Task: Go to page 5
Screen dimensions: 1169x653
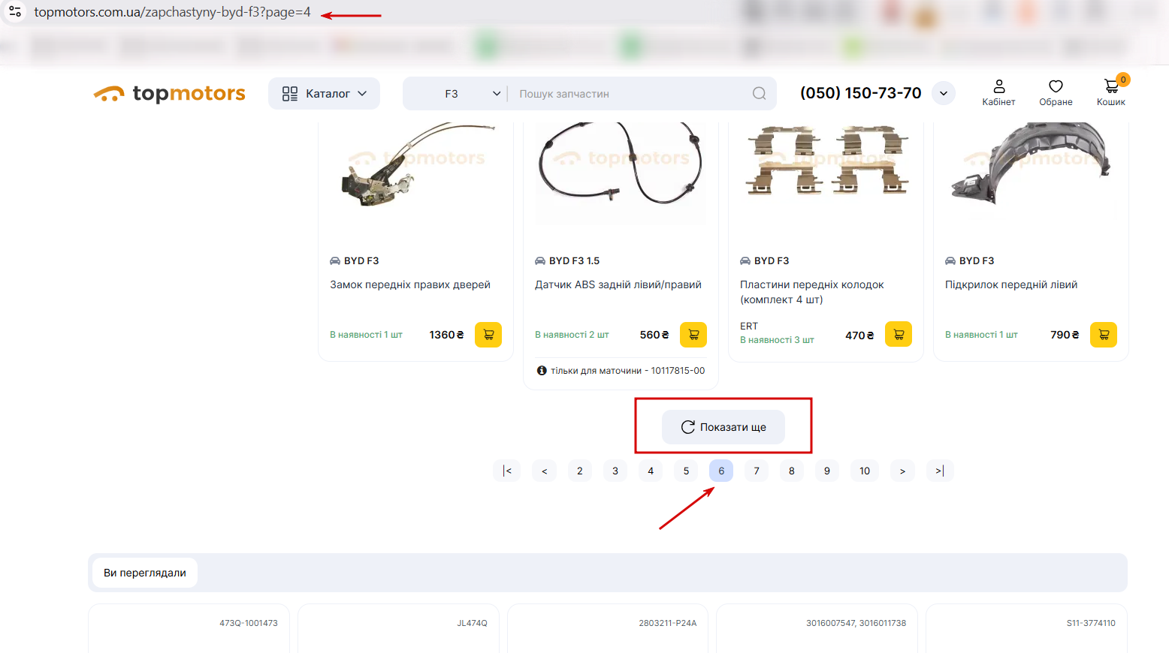Action: click(x=686, y=471)
